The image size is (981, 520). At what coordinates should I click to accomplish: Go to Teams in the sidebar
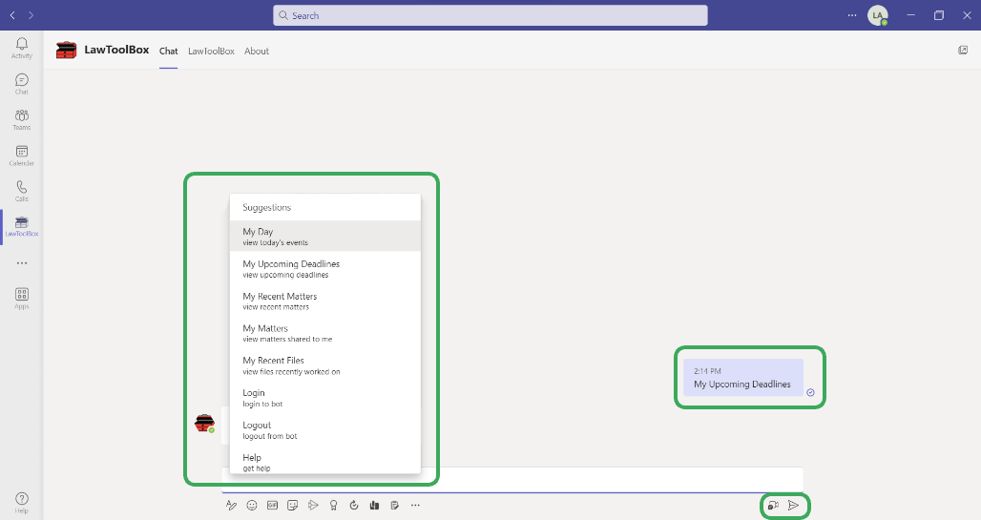click(21, 119)
